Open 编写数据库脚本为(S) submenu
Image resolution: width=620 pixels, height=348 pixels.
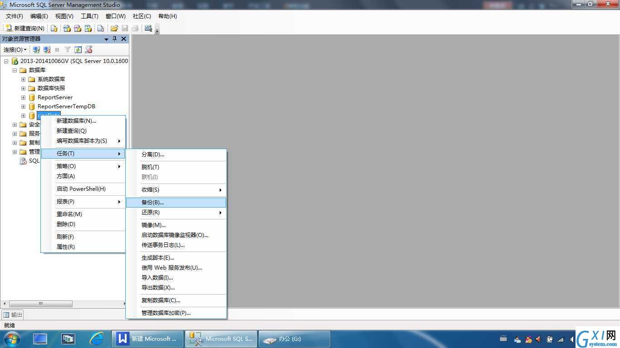[x=83, y=141]
